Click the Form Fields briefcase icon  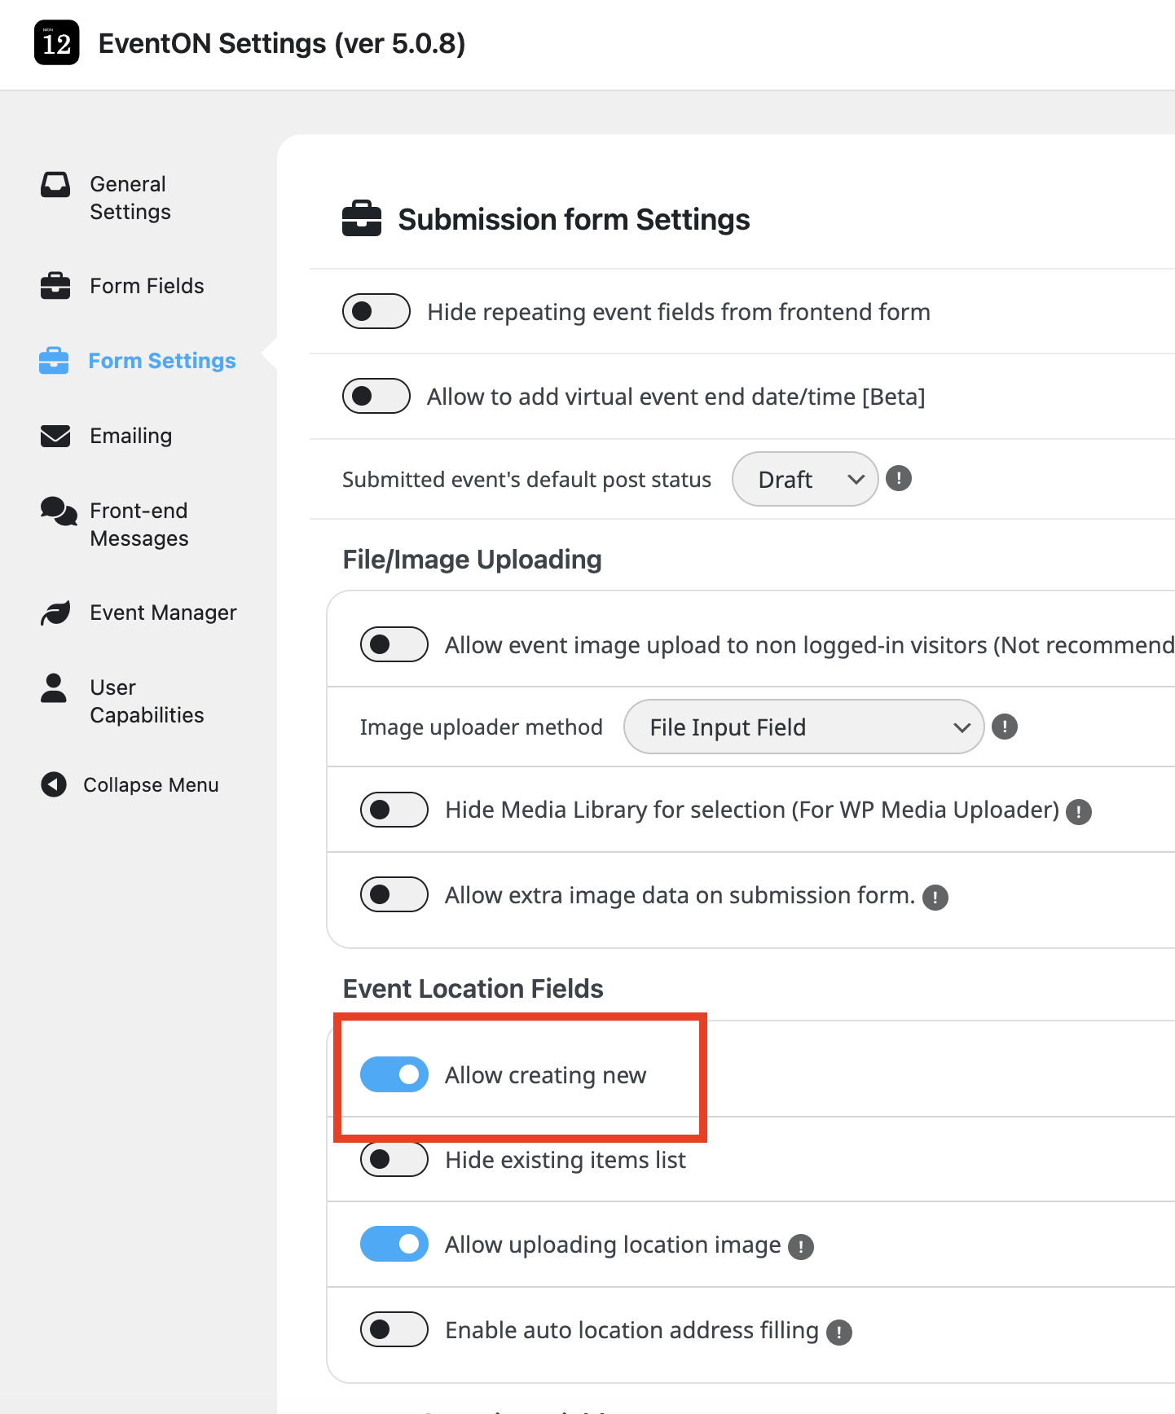pos(55,286)
